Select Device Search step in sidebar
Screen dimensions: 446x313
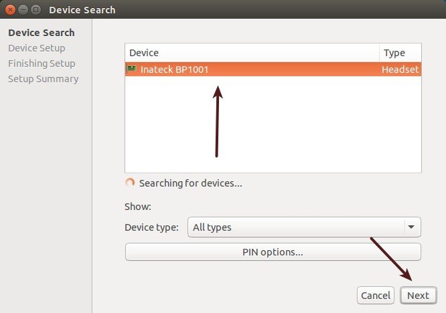tap(42, 33)
